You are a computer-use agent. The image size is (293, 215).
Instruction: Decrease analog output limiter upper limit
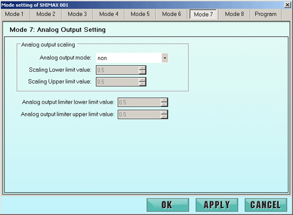(x=164, y=117)
